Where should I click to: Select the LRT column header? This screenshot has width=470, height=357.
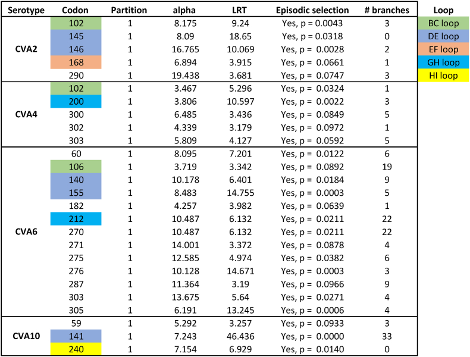tap(239, 10)
